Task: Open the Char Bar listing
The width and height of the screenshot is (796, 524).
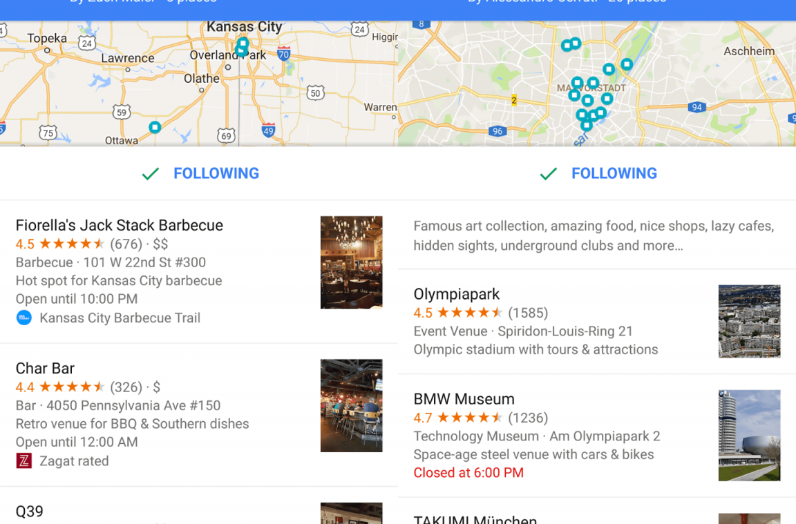Action: 45,368
